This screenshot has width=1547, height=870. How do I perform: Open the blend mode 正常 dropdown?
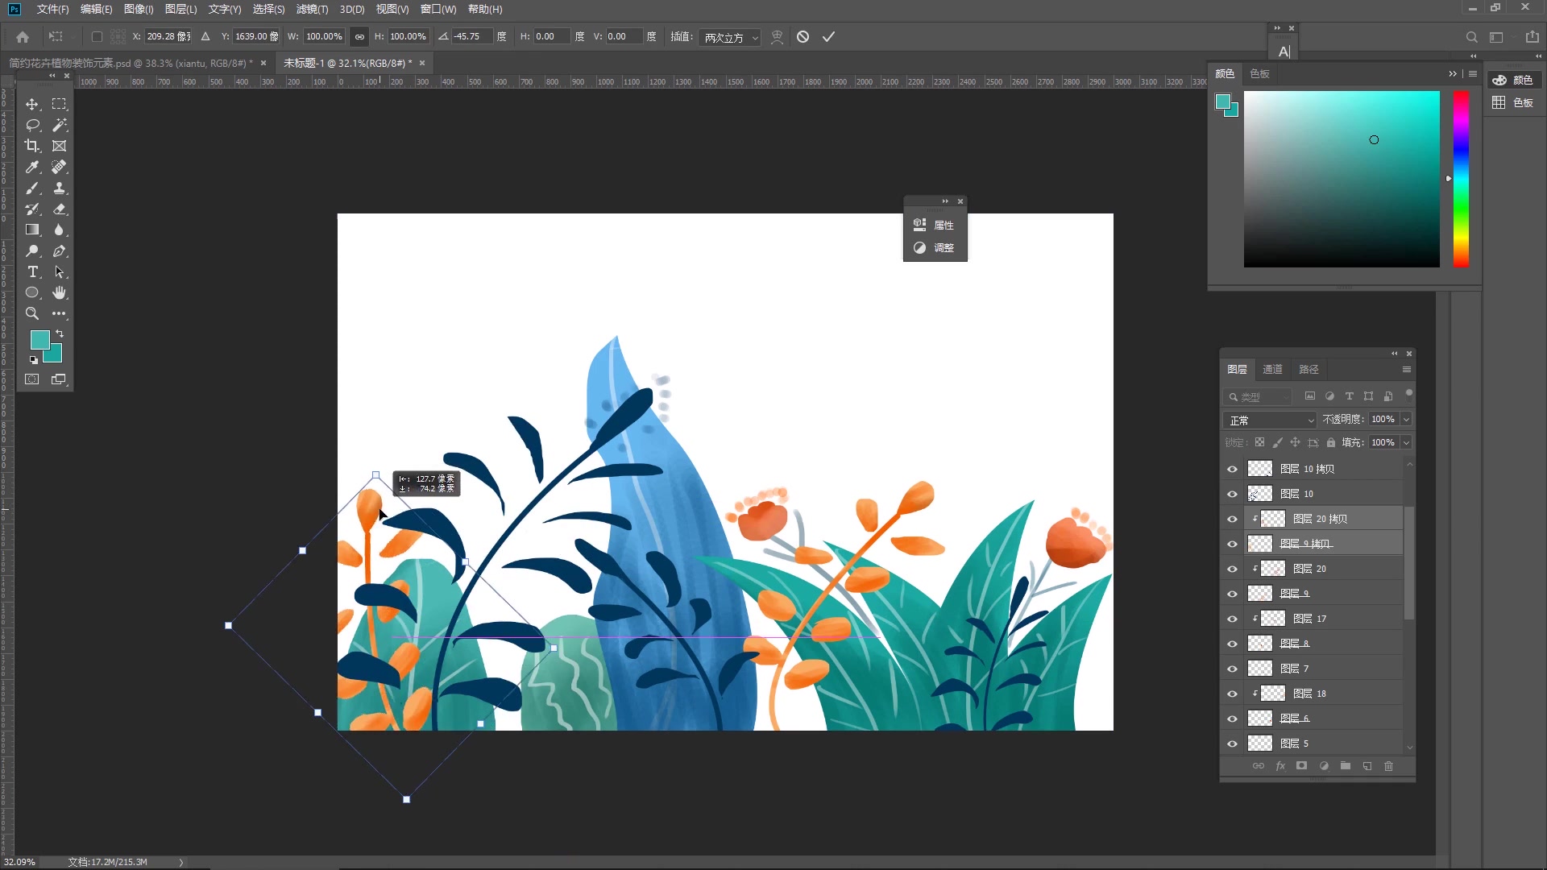[1270, 420]
